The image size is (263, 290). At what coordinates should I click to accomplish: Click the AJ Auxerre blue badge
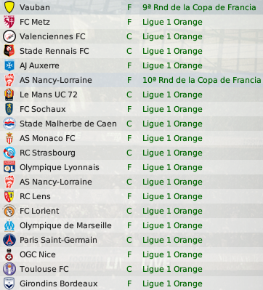click(9, 65)
